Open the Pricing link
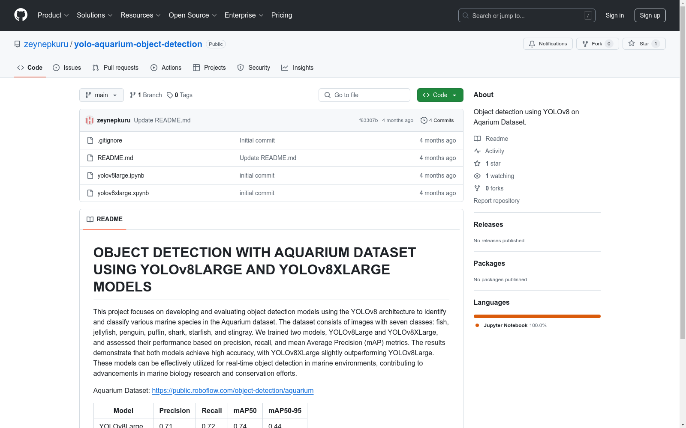The height and width of the screenshot is (428, 686). pyautogui.click(x=282, y=15)
